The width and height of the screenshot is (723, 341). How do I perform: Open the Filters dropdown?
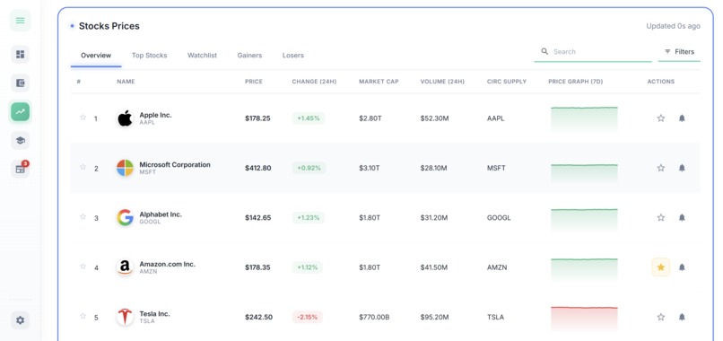(679, 52)
